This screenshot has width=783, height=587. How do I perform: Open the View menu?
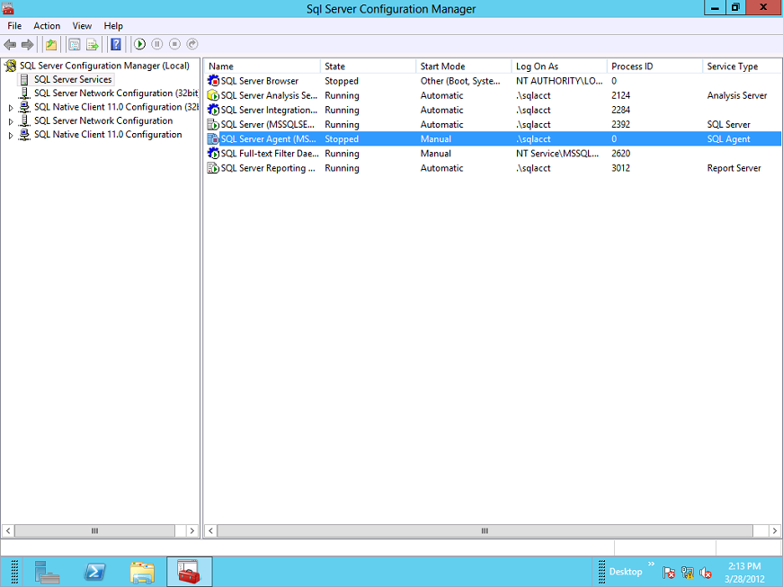(x=82, y=26)
